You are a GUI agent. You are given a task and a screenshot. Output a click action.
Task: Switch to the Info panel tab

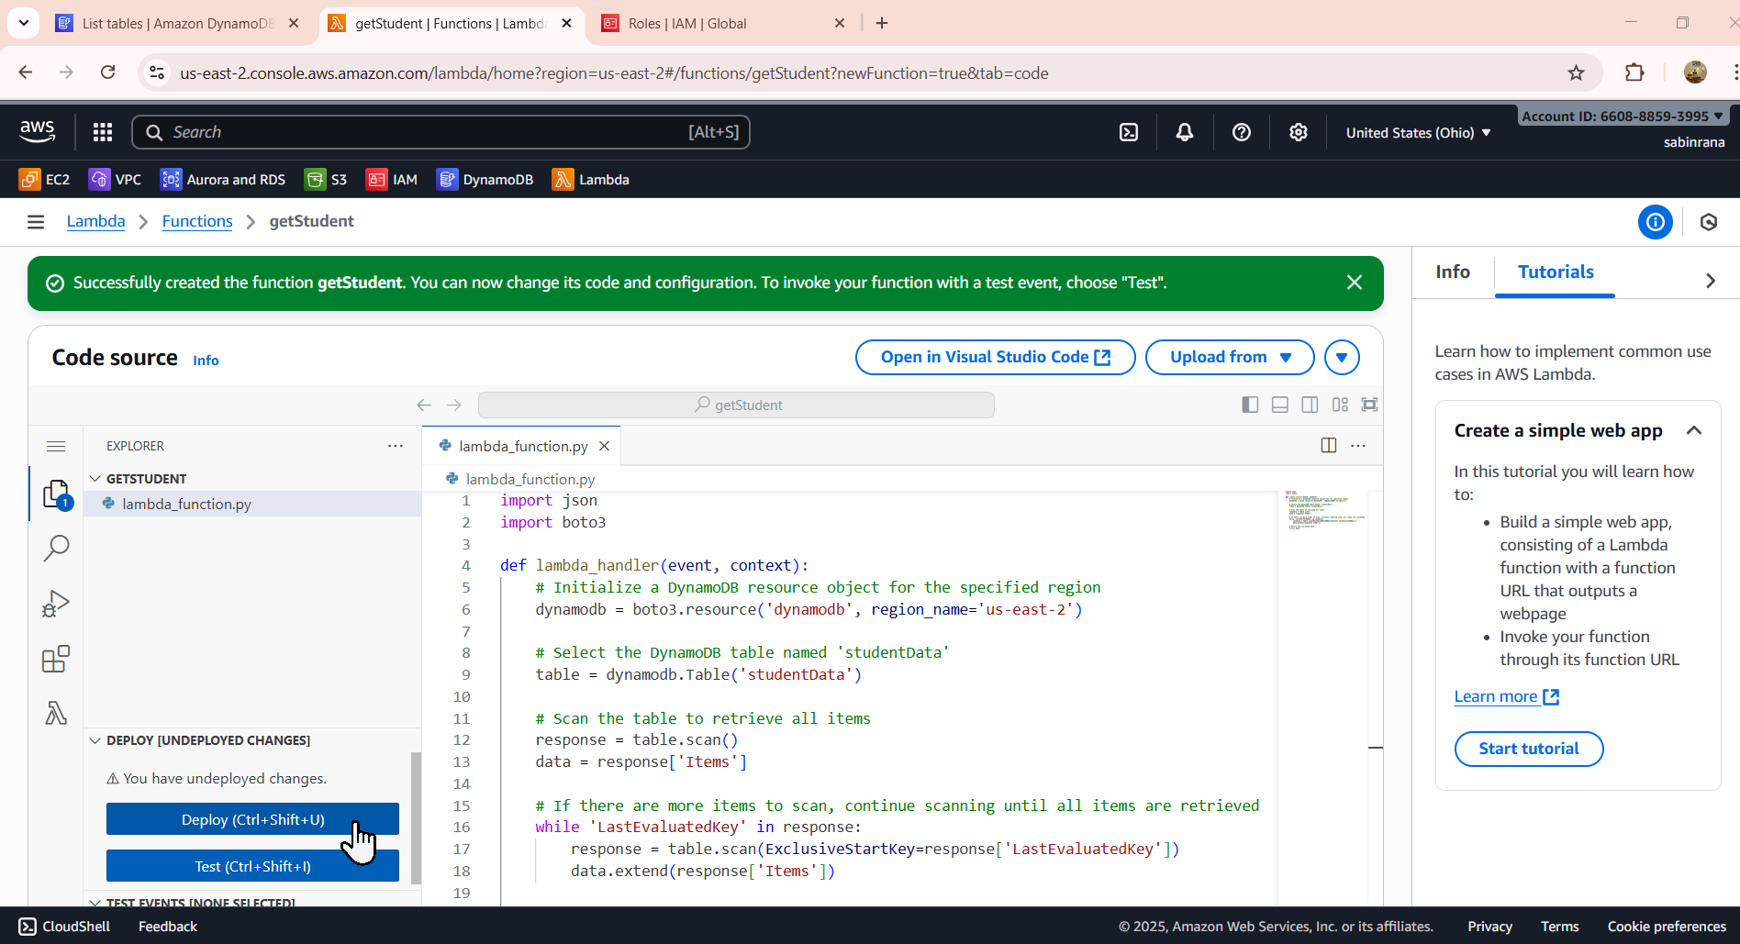(1453, 272)
